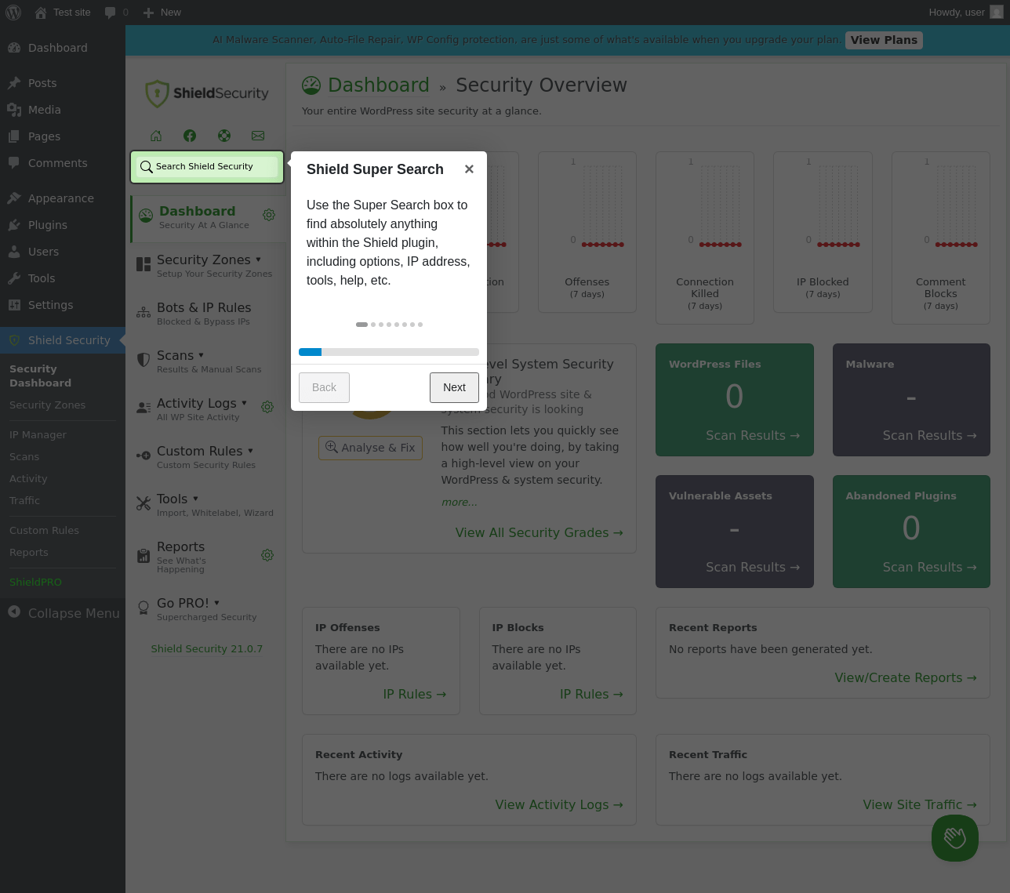The height and width of the screenshot is (893, 1010).
Task: Open the Test site home icon link
Action: [x=40, y=13]
